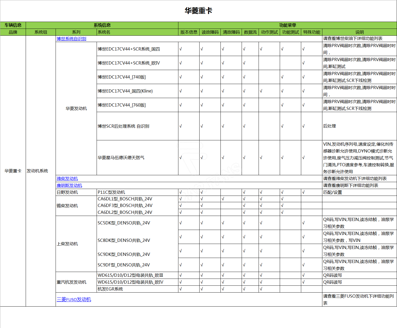Image resolution: width=397 pixels, height=328 pixels.
Task: Select QR码读写 description in 欧III row
Action: click(x=359, y=275)
